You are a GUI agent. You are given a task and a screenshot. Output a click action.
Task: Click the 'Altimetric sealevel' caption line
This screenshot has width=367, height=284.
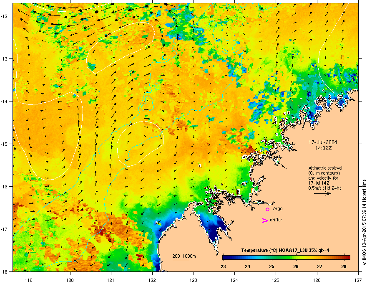click(x=325, y=168)
